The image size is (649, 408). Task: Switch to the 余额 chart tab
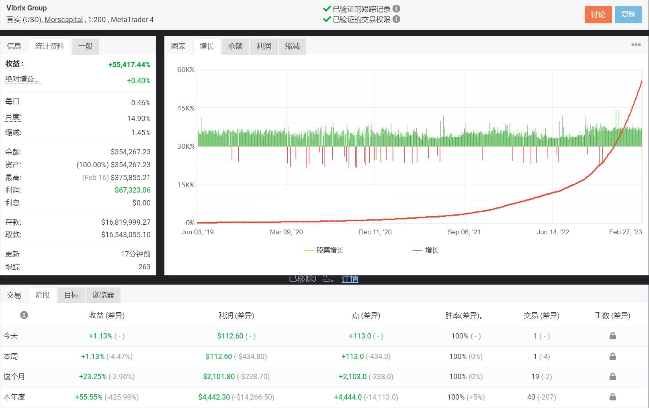coord(235,46)
